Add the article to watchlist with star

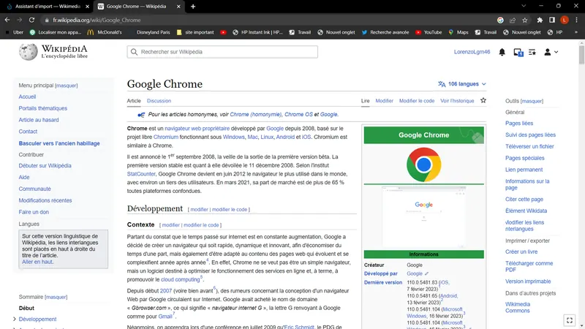(483, 100)
